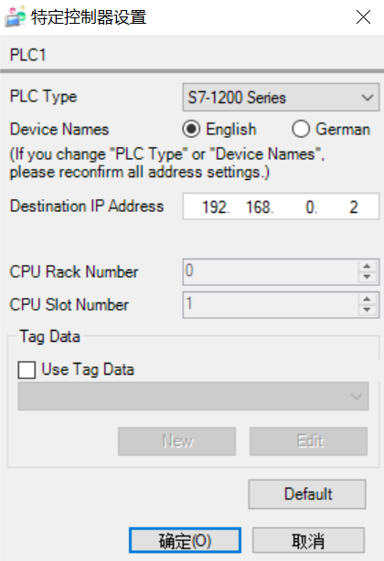Click the third IP octet 0
The image size is (384, 561).
click(x=310, y=206)
